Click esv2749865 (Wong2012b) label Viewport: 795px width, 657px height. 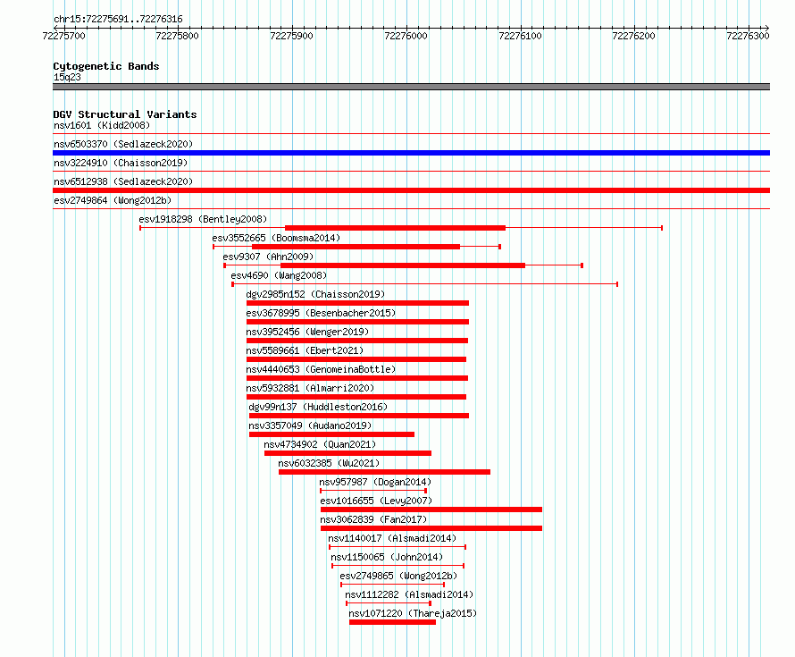pyautogui.click(x=398, y=576)
